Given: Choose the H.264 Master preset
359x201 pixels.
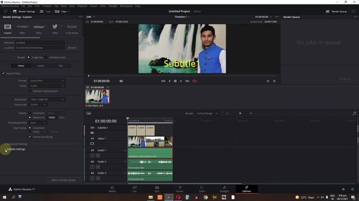Looking at the screenshot, I should [72, 27].
